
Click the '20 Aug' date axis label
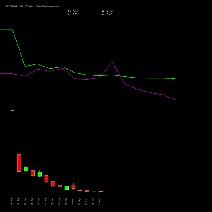pyautogui.click(x=18, y=201)
